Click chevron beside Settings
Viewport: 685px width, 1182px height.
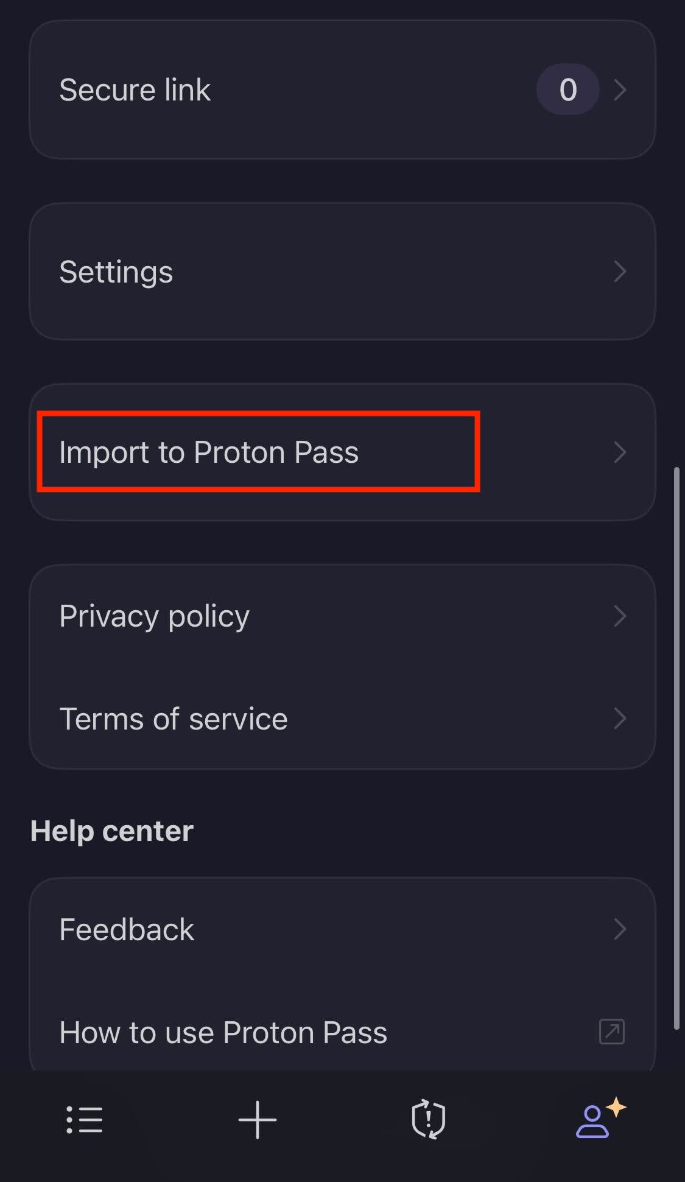click(x=620, y=271)
